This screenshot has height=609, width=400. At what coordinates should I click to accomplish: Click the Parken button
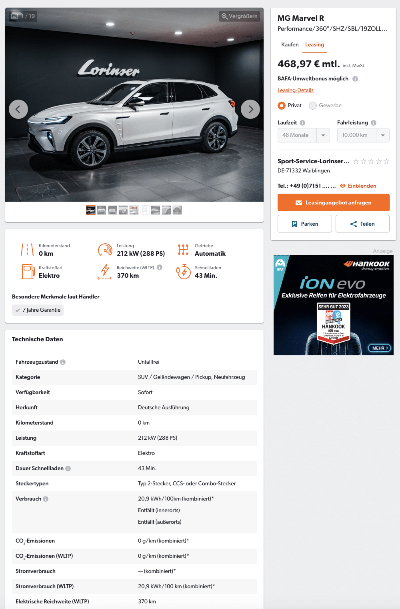click(x=305, y=224)
